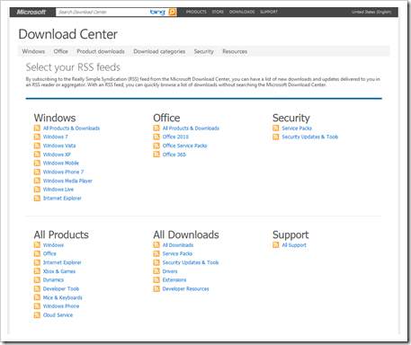411x345 pixels.
Task: Open the Cloud Service feed link
Action: click(58, 315)
